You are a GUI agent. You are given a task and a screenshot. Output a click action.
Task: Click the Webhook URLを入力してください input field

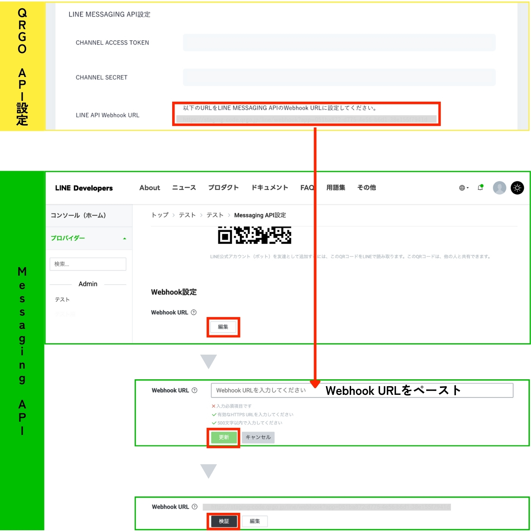click(x=362, y=390)
